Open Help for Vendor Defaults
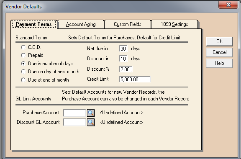241x159 pixels. coord(219,63)
